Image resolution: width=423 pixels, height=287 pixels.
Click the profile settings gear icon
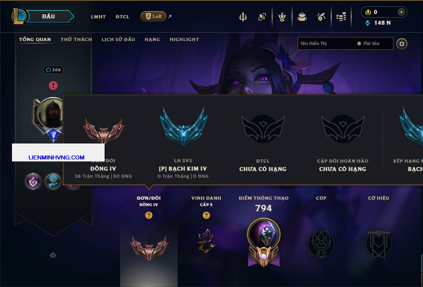pyautogui.click(x=402, y=44)
